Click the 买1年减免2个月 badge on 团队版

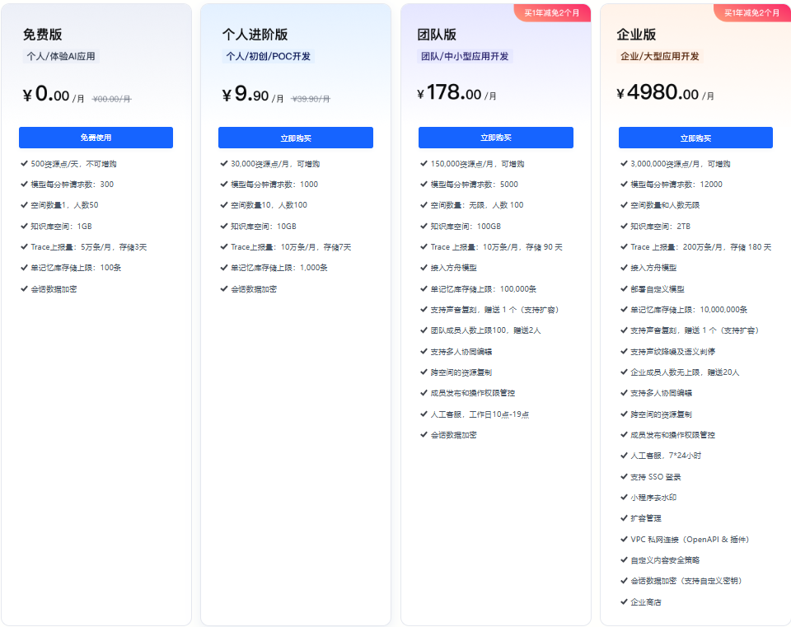coord(552,12)
